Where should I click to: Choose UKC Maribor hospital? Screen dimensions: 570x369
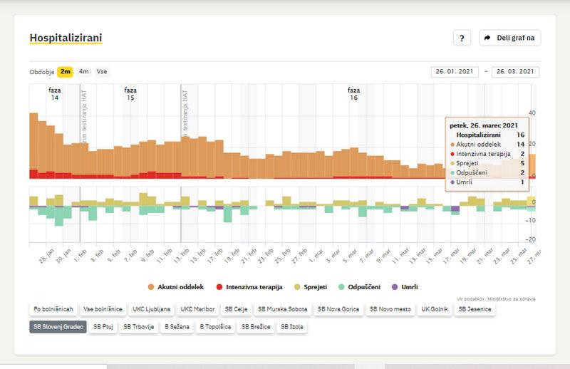pos(197,310)
